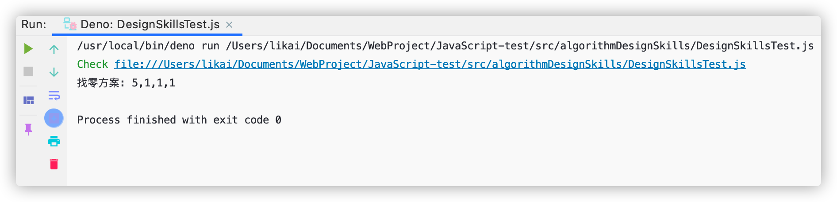Screen dimensions: 837x202
Task: Print console output using printer icon
Action: point(54,141)
